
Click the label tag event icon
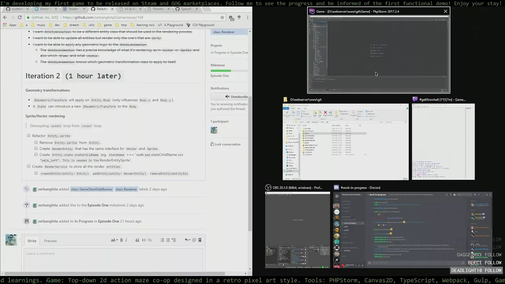(27, 189)
